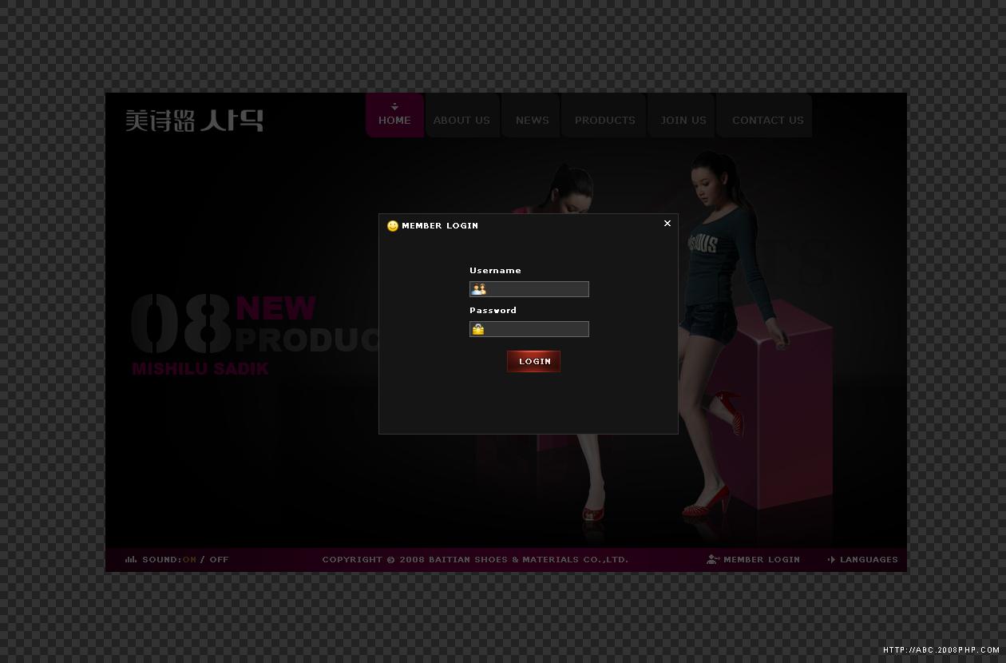
Task: Close the Member Login dialog
Action: click(x=667, y=224)
